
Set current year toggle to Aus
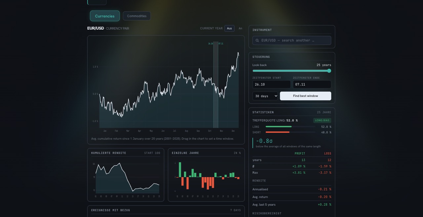229,28
